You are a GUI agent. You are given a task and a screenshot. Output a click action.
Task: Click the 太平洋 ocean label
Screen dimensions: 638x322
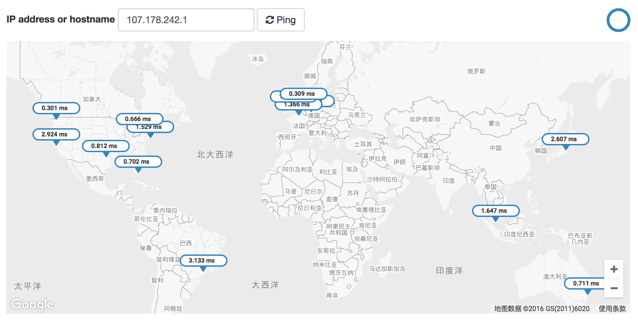[x=28, y=286]
